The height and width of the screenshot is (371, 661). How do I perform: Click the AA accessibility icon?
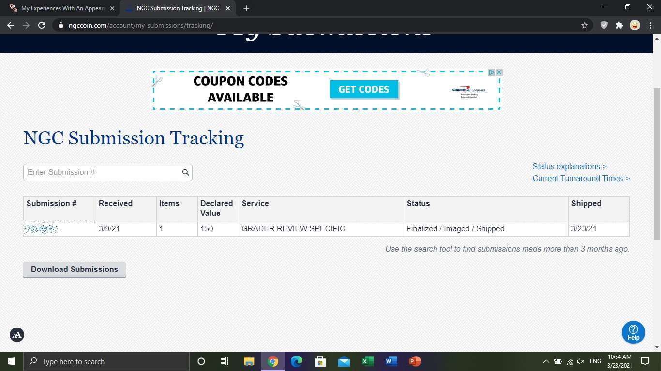pyautogui.click(x=17, y=335)
